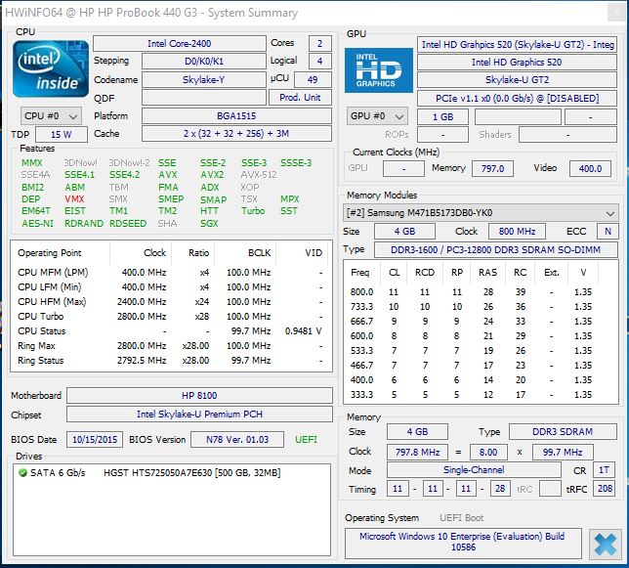Close summary with the blue X button
The height and width of the screenshot is (568, 629).
click(605, 545)
